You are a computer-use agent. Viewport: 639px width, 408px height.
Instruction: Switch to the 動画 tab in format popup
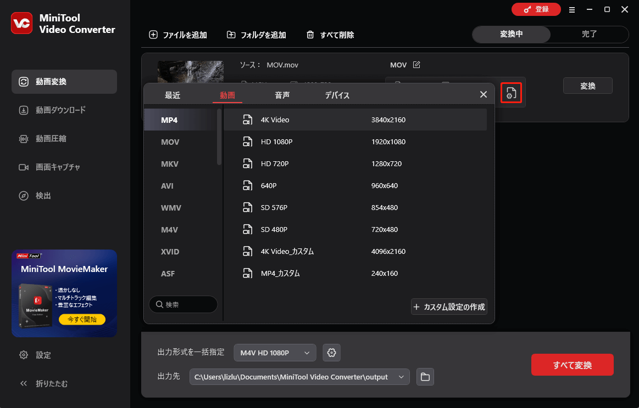pyautogui.click(x=227, y=95)
